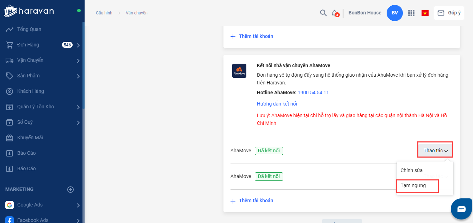The width and height of the screenshot is (473, 223).
Task: Go to Khách Hàng in the sidebar
Action: (30, 91)
